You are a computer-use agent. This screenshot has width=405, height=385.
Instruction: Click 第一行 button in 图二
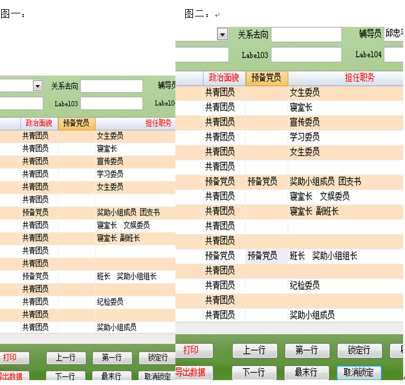[307, 350]
